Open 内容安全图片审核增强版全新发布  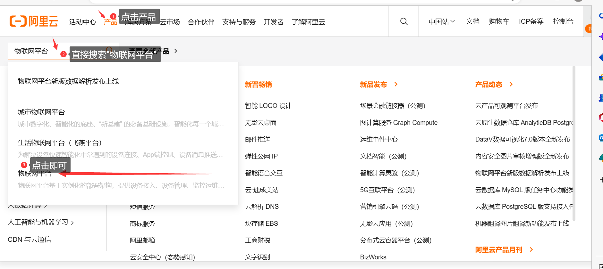pyautogui.click(x=522, y=156)
